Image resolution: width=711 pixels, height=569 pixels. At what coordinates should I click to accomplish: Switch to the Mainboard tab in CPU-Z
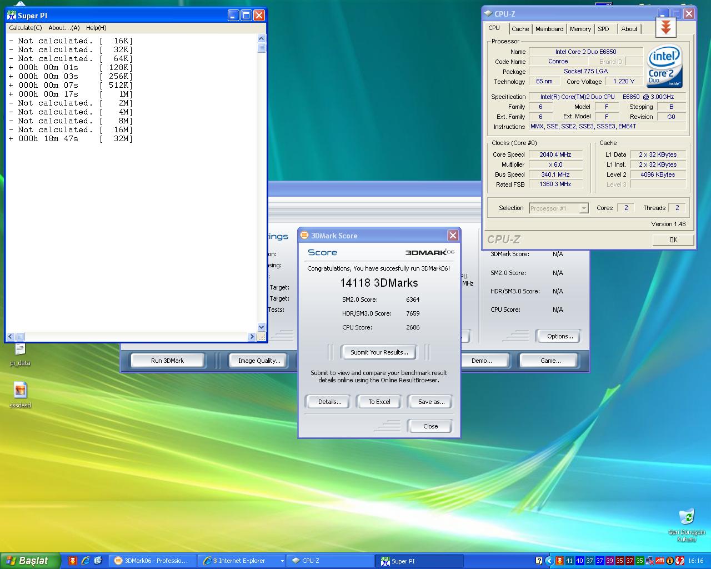click(549, 29)
